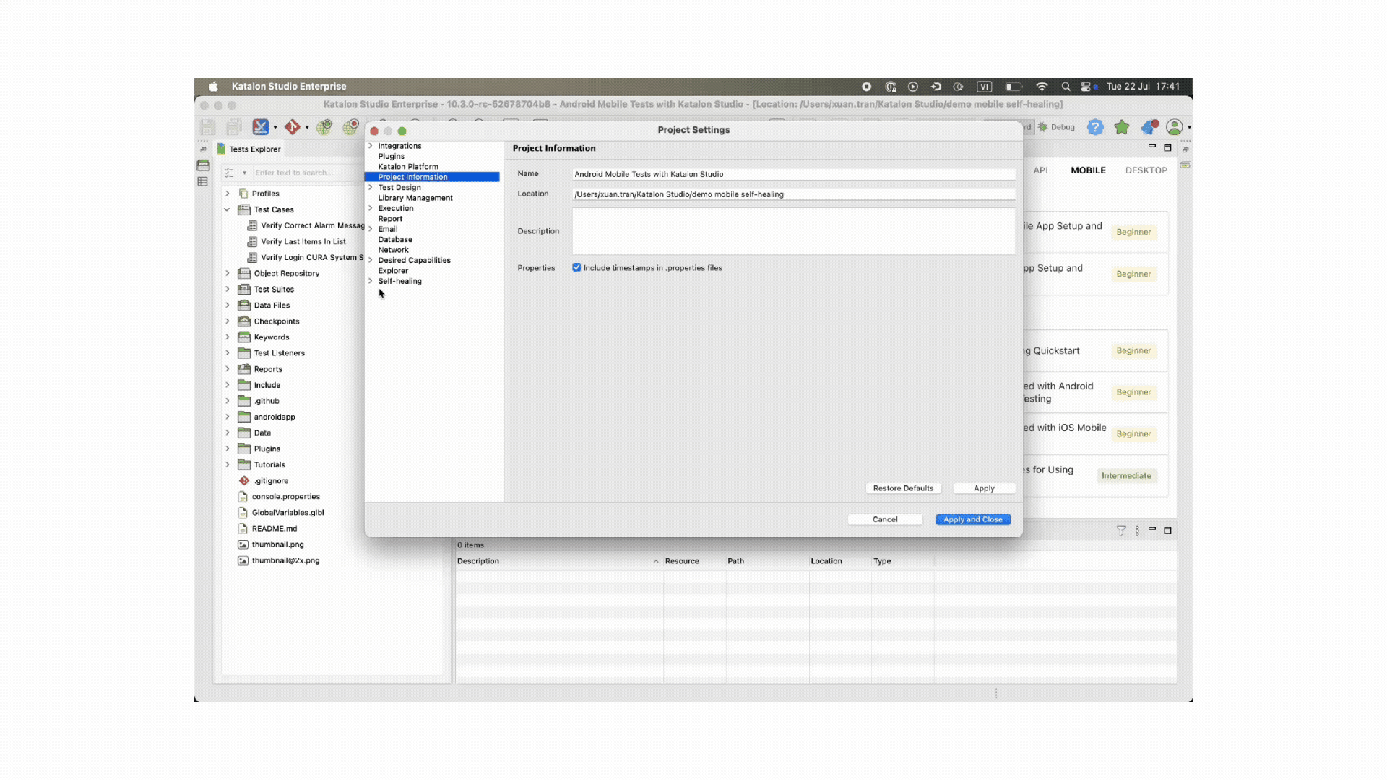Click the Save icon in Katalon toolbar

point(207,128)
